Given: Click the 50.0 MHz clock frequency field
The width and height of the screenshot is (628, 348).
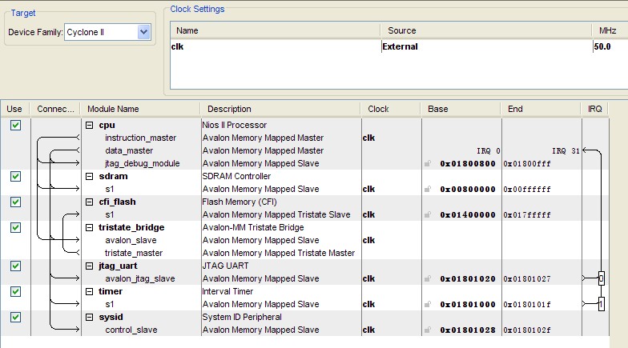Looking at the screenshot, I should 602,47.
